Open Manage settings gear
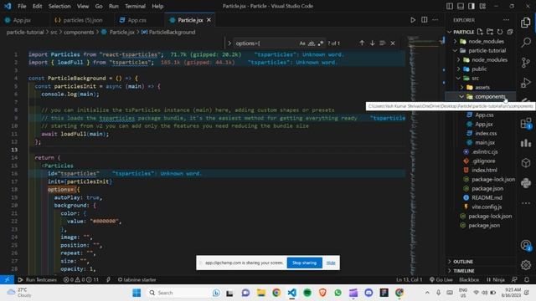Viewport: 536px width, 301px height. pos(526,264)
